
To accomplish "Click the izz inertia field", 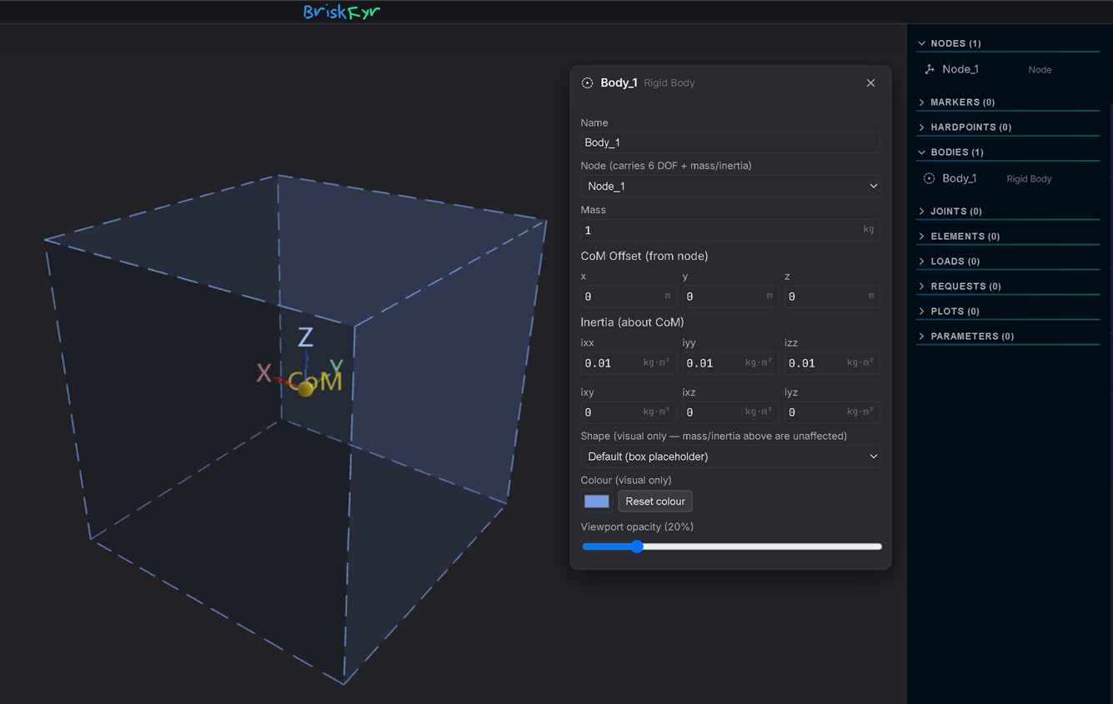I will coord(832,362).
